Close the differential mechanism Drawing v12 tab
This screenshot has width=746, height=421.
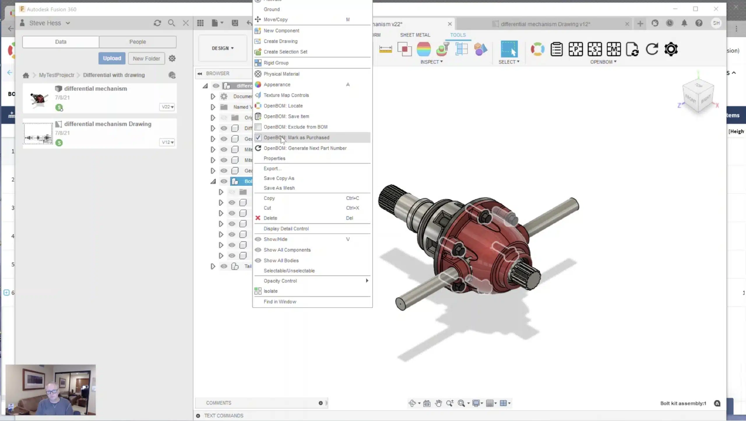click(627, 24)
